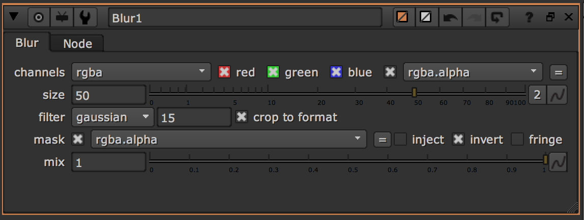Collapse the panel with the disclosure triangle

coord(14,18)
